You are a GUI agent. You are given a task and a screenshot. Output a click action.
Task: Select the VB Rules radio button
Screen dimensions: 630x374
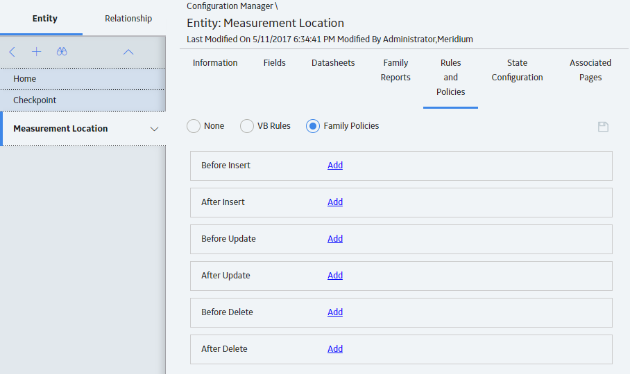pos(247,126)
